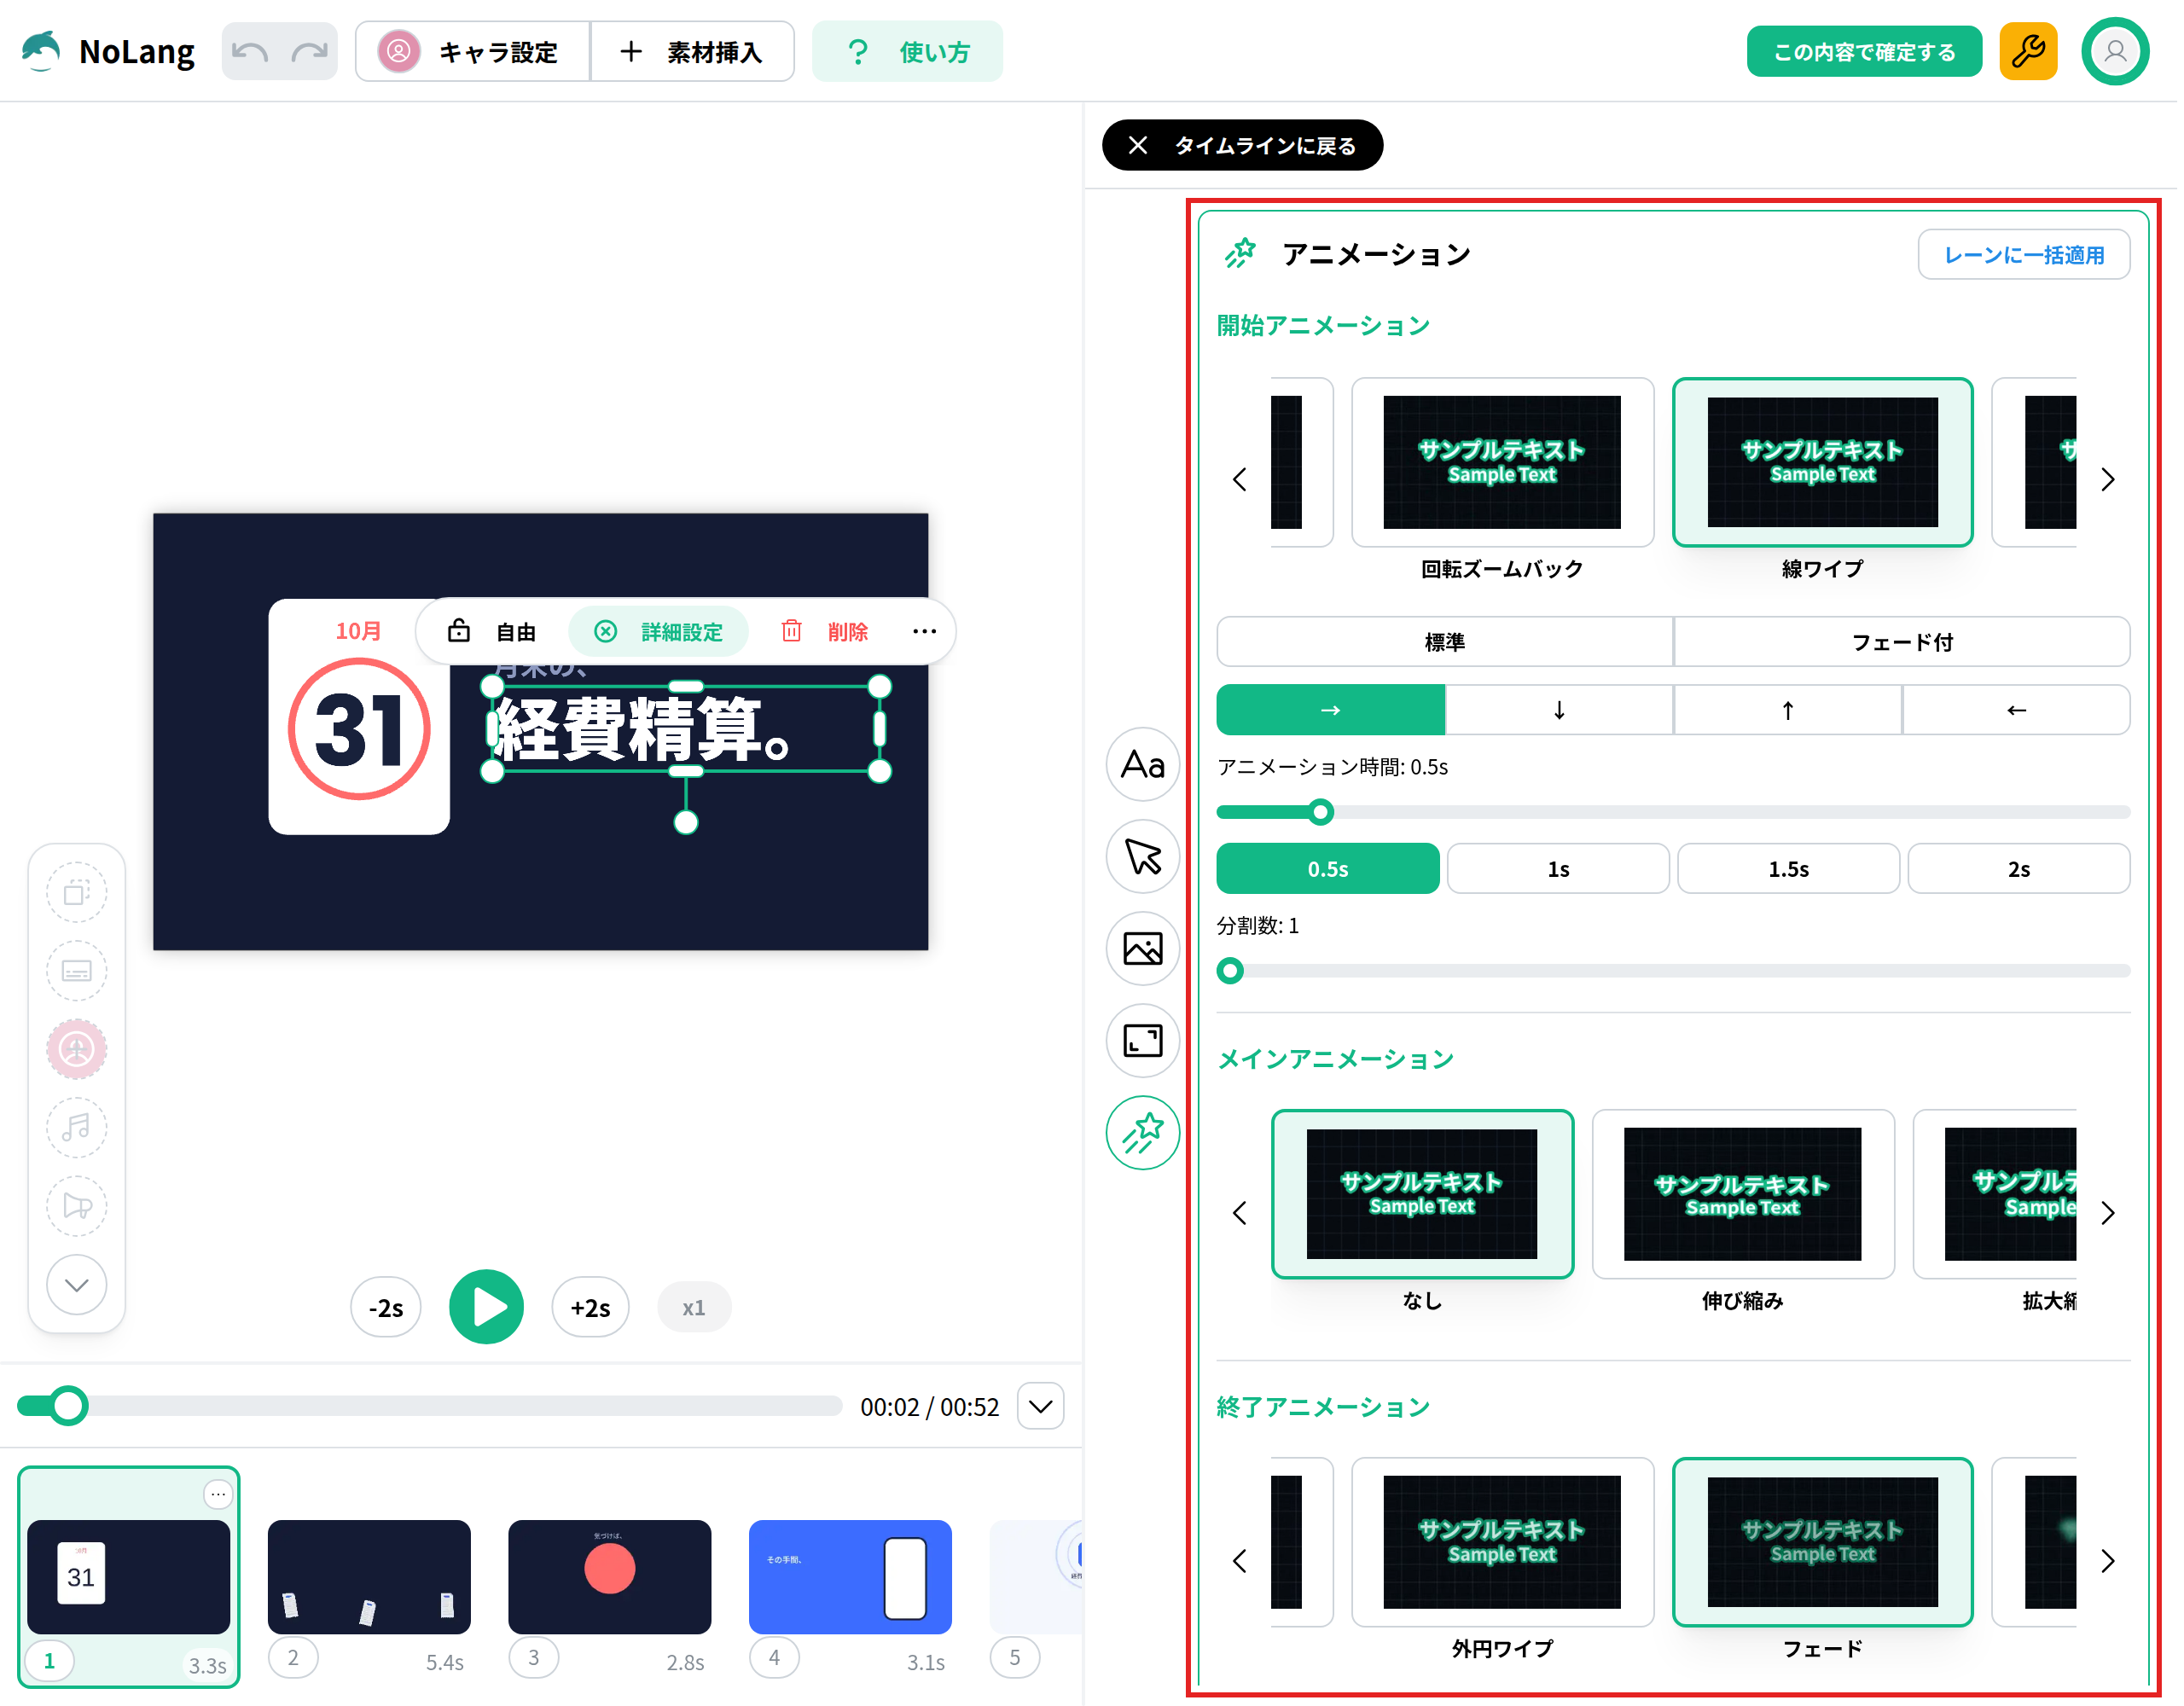This screenshot has height=1706, width=2184.
Task: Select the cursor pointer tool
Action: [x=1146, y=858]
